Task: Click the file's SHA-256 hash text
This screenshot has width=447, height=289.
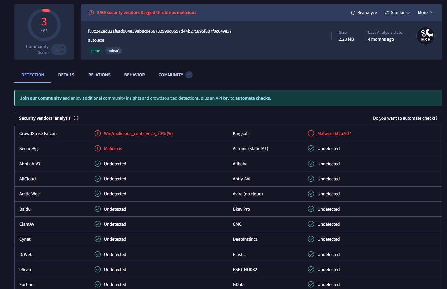Action: 160,31
